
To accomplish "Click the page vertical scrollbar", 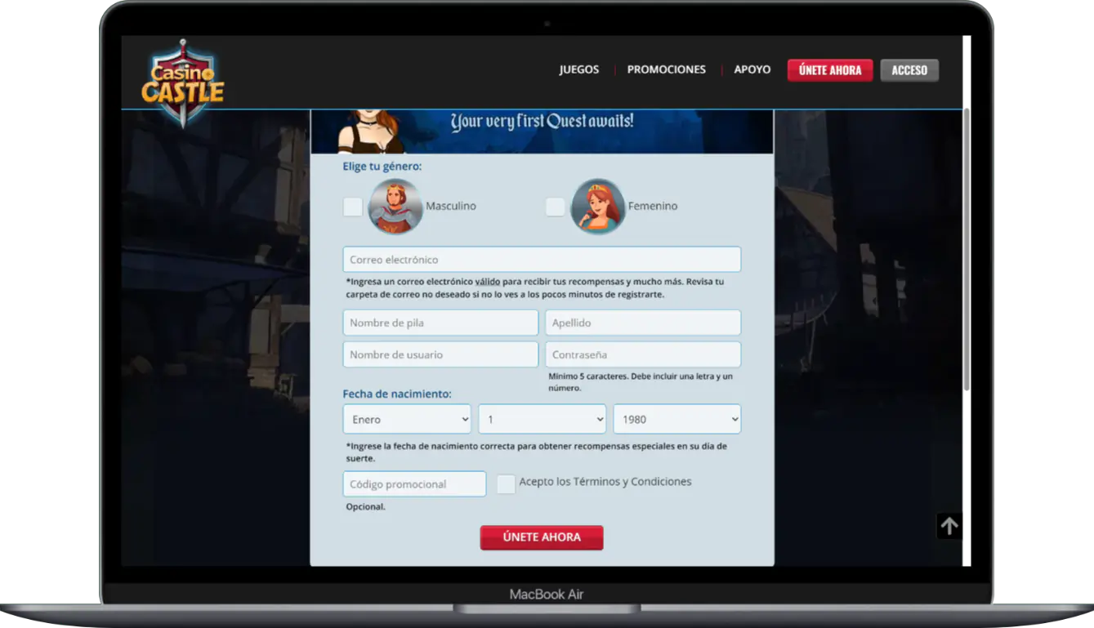I will 967,245.
